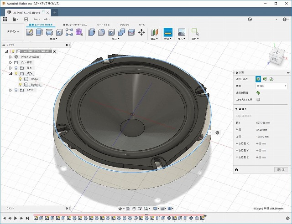Select the Fillet tool
Screen dimensions: 292x224
tap(101, 32)
